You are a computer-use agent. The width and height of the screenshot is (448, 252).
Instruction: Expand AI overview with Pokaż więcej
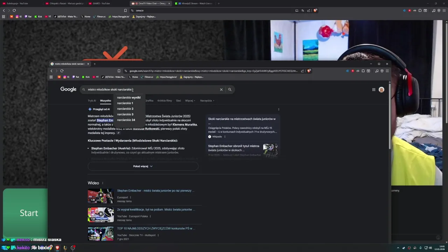[x=143, y=166]
